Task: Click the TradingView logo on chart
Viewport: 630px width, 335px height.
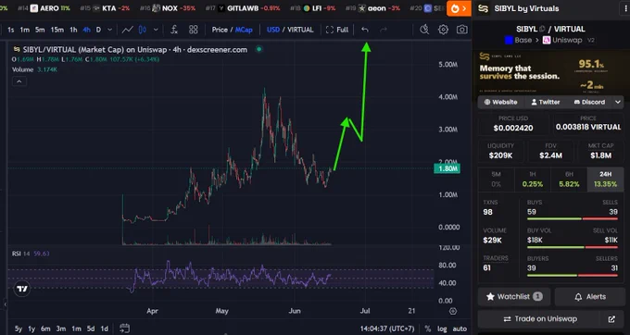Action: coord(22,289)
